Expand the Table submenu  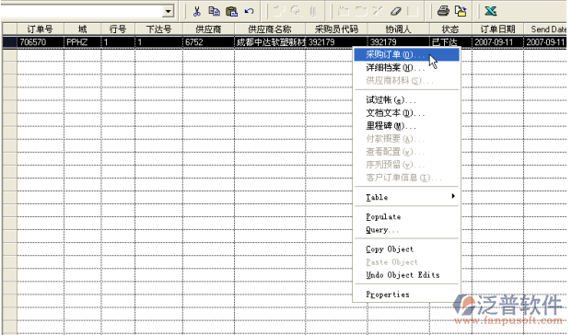click(406, 197)
